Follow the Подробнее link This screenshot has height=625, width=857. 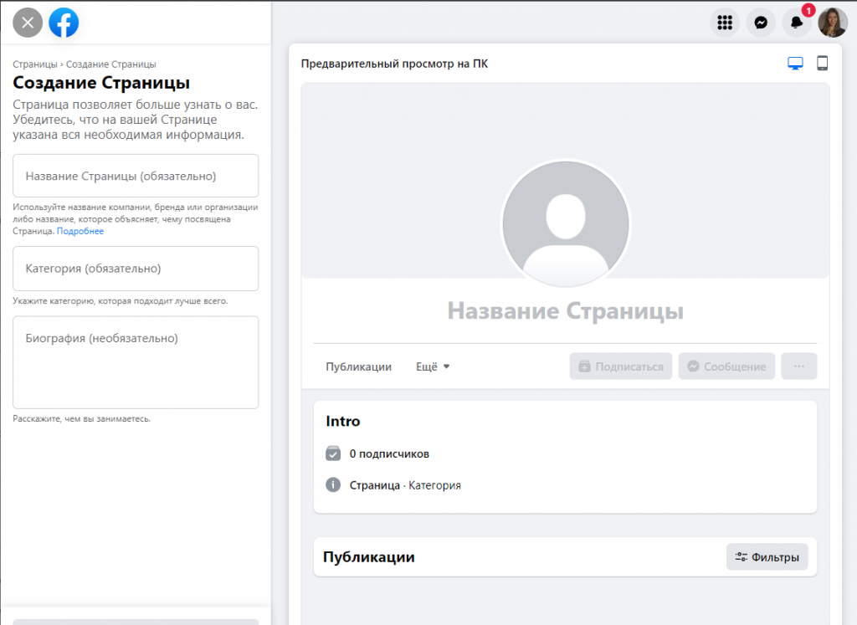tap(80, 231)
